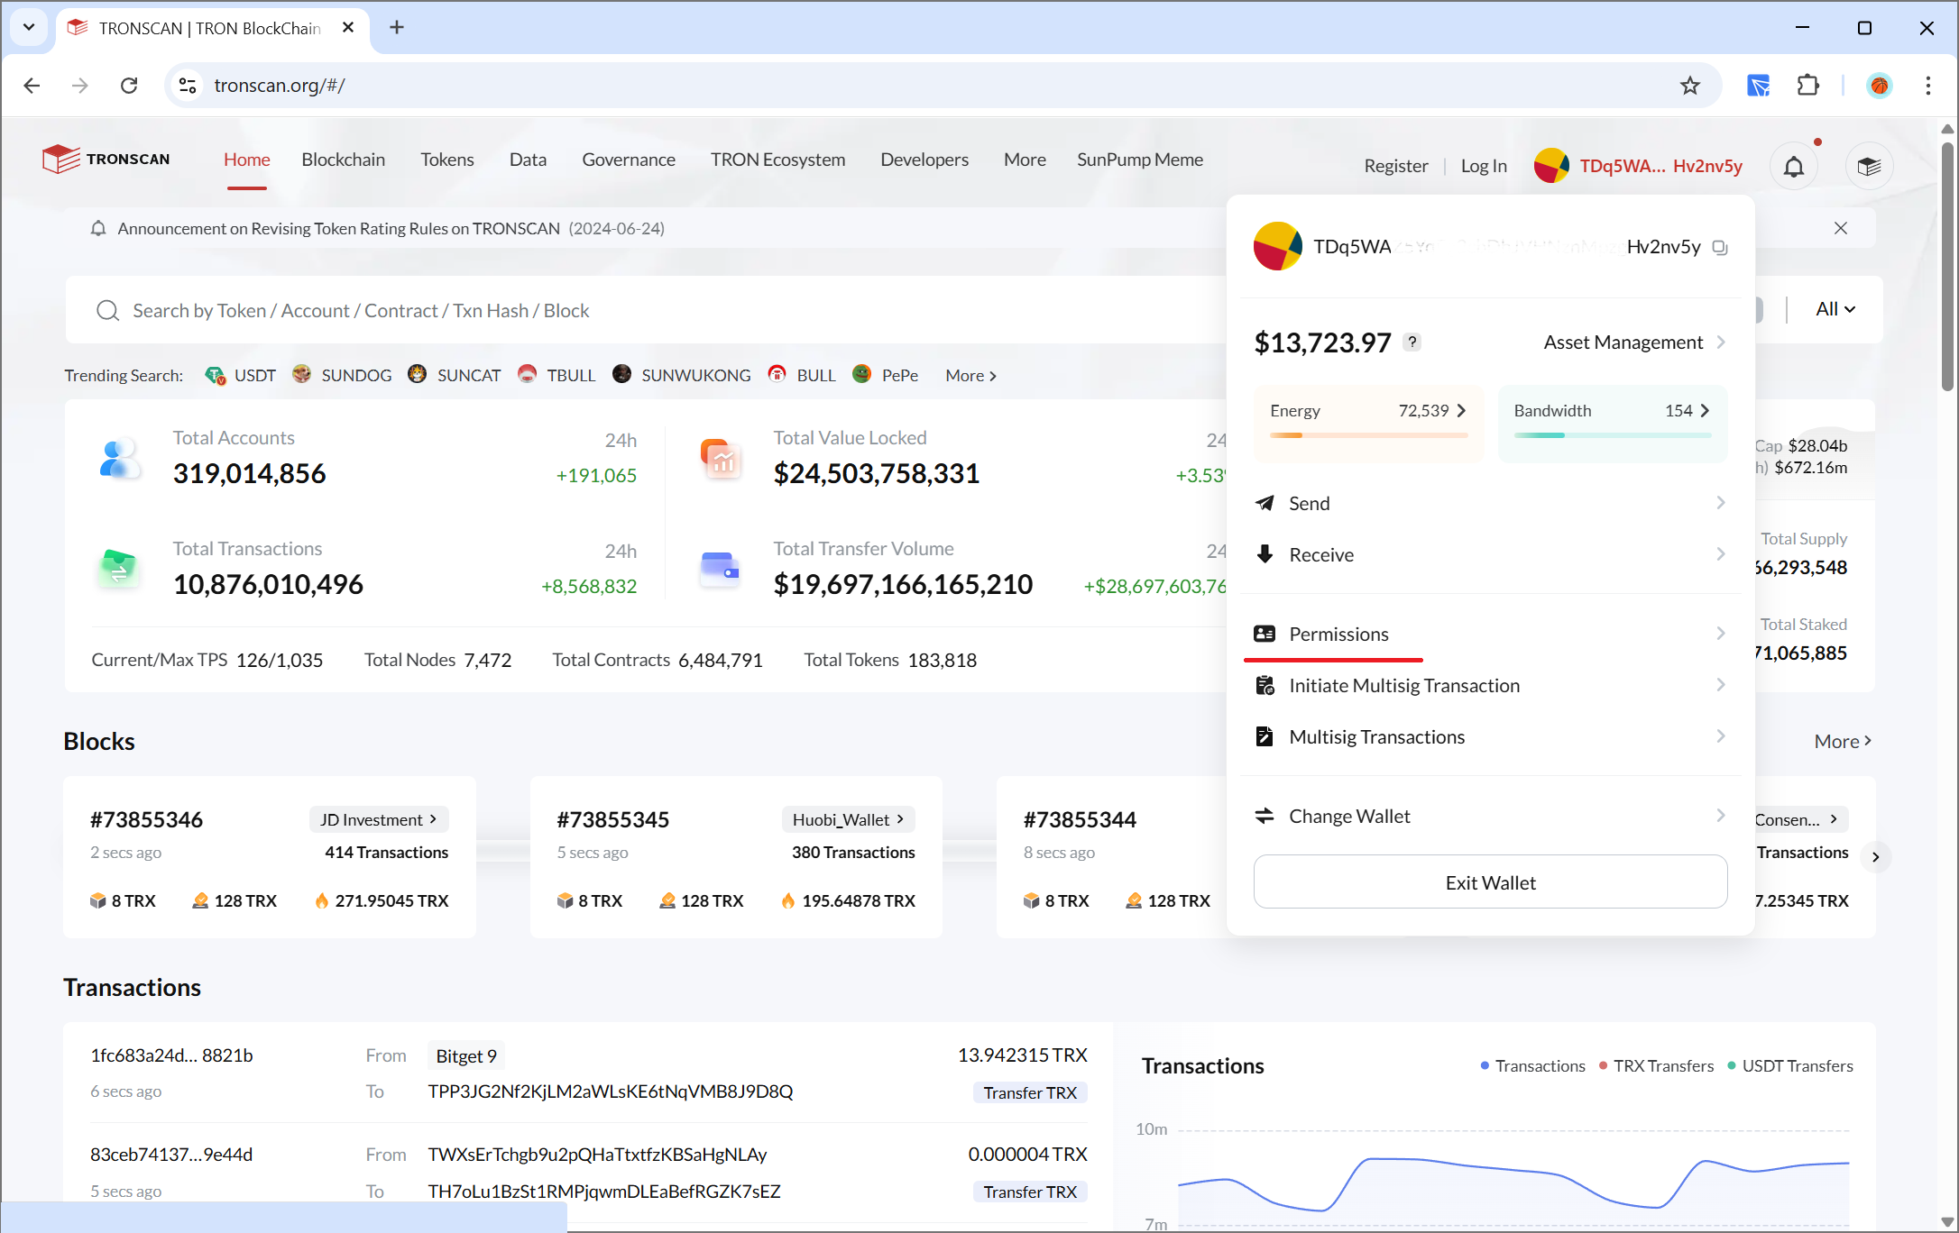Click the PePe trending token
This screenshot has width=1959, height=1233.
(885, 376)
